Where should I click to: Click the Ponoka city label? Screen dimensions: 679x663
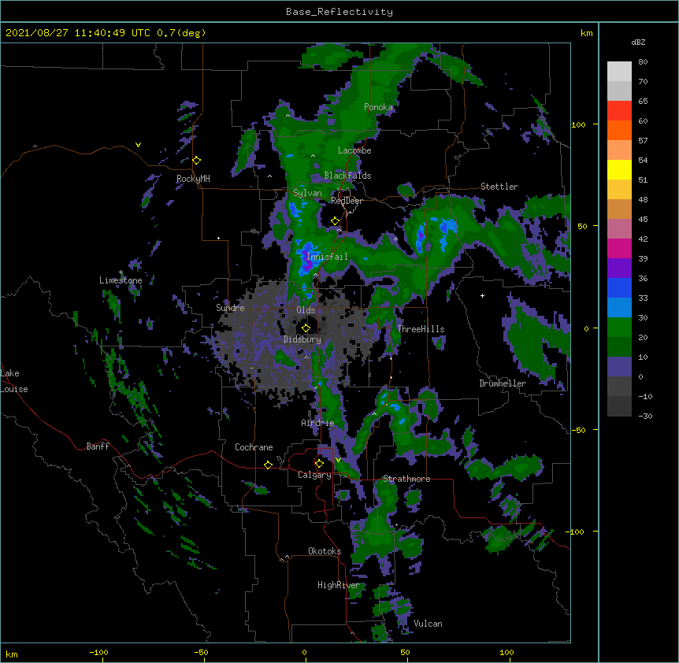(378, 107)
